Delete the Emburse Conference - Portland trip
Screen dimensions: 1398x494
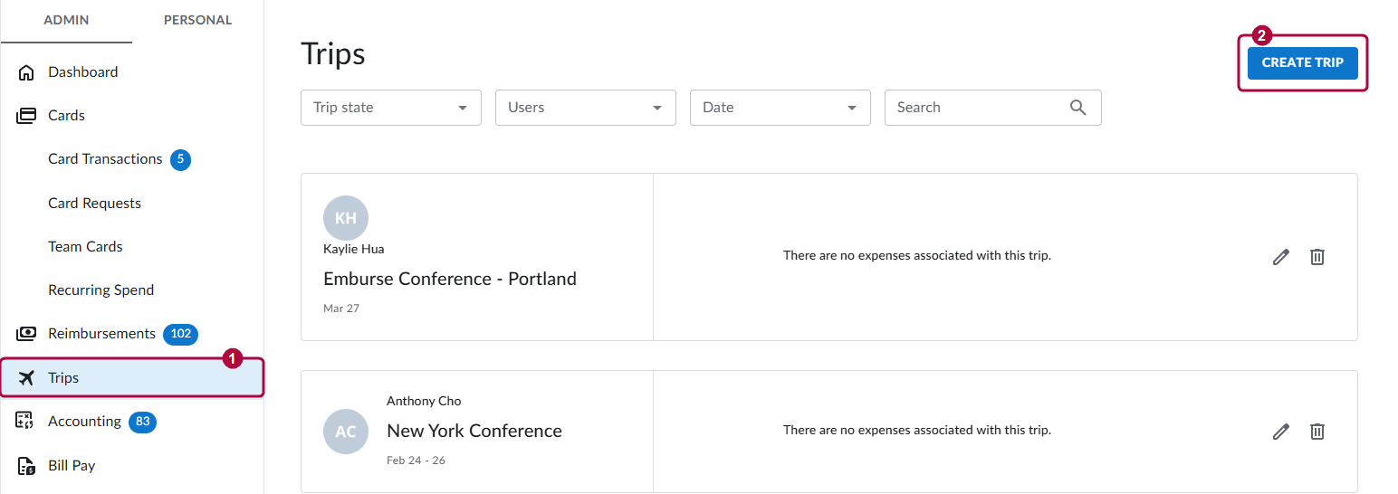point(1317,257)
